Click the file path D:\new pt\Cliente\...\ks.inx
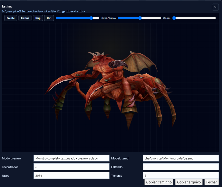The height and width of the screenshot is (187, 222). pos(43,11)
